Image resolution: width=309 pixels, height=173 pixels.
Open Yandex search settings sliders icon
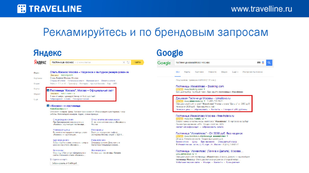point(128,62)
